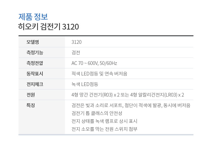Image resolution: width=212 pixels, height=157 pixels.
Task: Select the 모델명 row label
Action: (33, 42)
